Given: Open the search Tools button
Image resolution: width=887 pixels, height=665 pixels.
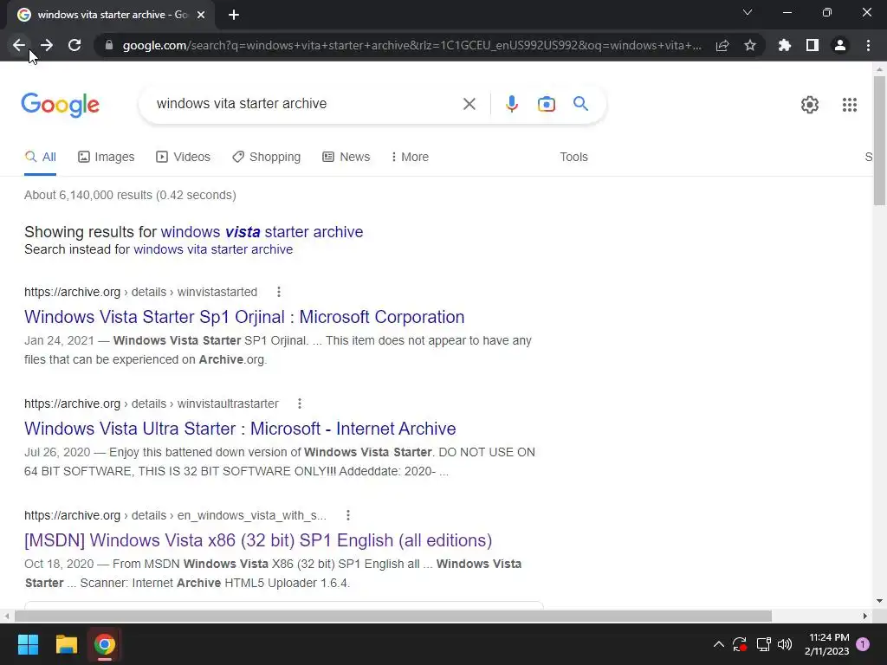Looking at the screenshot, I should [x=573, y=158].
